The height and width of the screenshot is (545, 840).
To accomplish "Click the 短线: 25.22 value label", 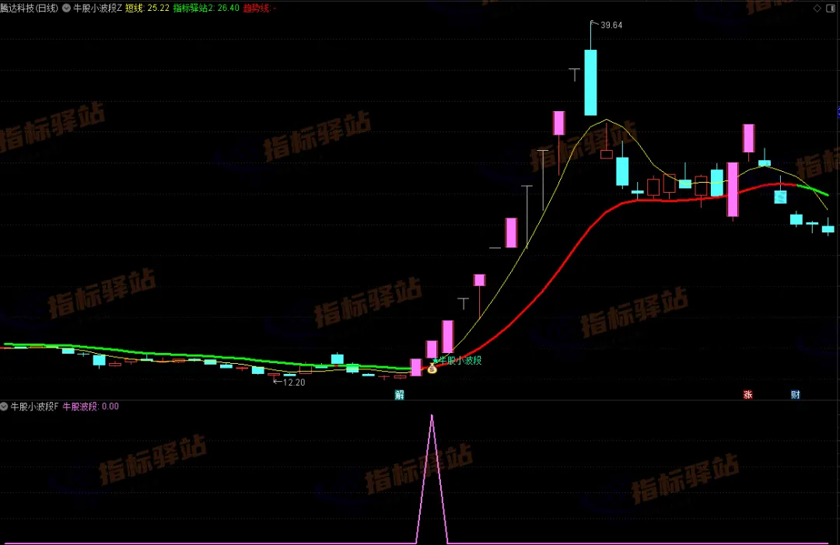I will pyautogui.click(x=147, y=8).
